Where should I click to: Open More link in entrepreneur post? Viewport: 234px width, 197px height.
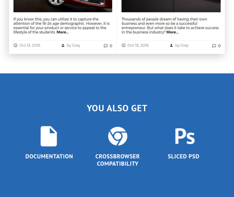172,32
